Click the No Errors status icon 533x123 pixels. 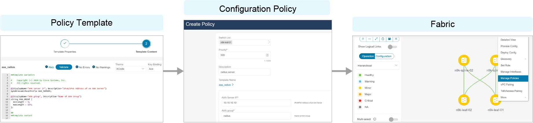click(x=77, y=67)
